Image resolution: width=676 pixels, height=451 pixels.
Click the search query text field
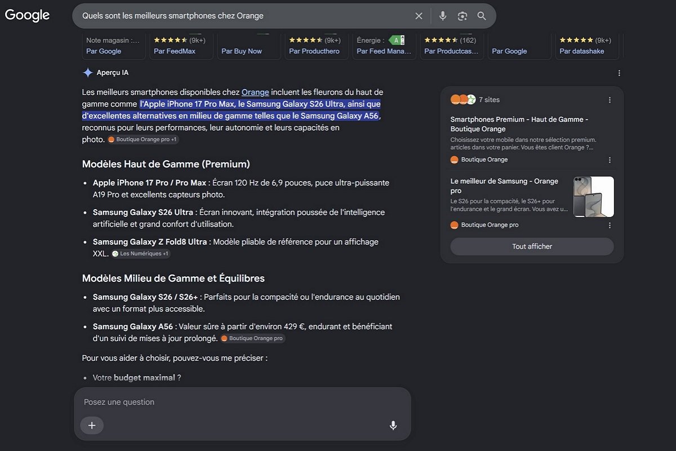(242, 16)
